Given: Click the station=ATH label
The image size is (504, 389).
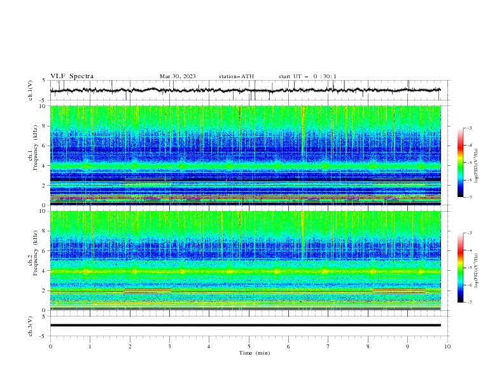Looking at the screenshot, I should click(x=236, y=76).
